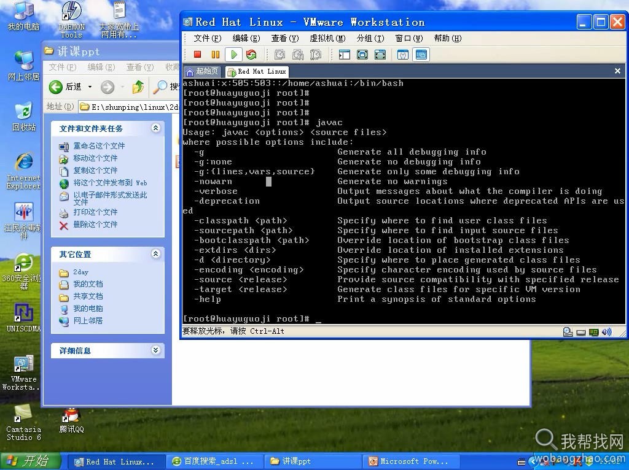Click the Full Screen mode icon
The image size is (629, 470).
(x=362, y=55)
